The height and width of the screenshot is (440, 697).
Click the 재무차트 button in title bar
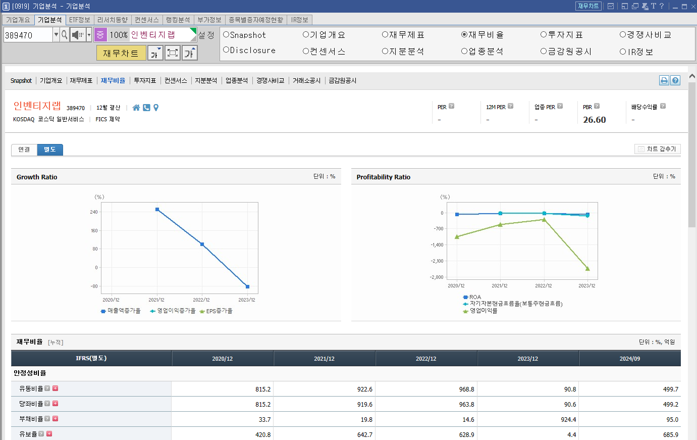pyautogui.click(x=588, y=6)
